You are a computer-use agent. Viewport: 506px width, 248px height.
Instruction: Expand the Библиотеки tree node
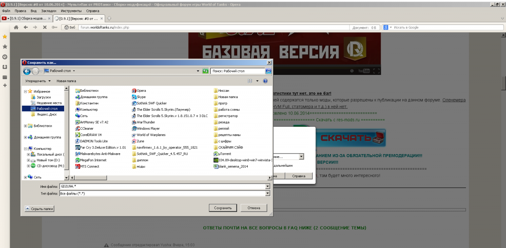(25, 125)
